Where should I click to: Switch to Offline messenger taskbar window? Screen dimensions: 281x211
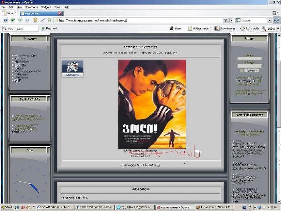point(135,207)
